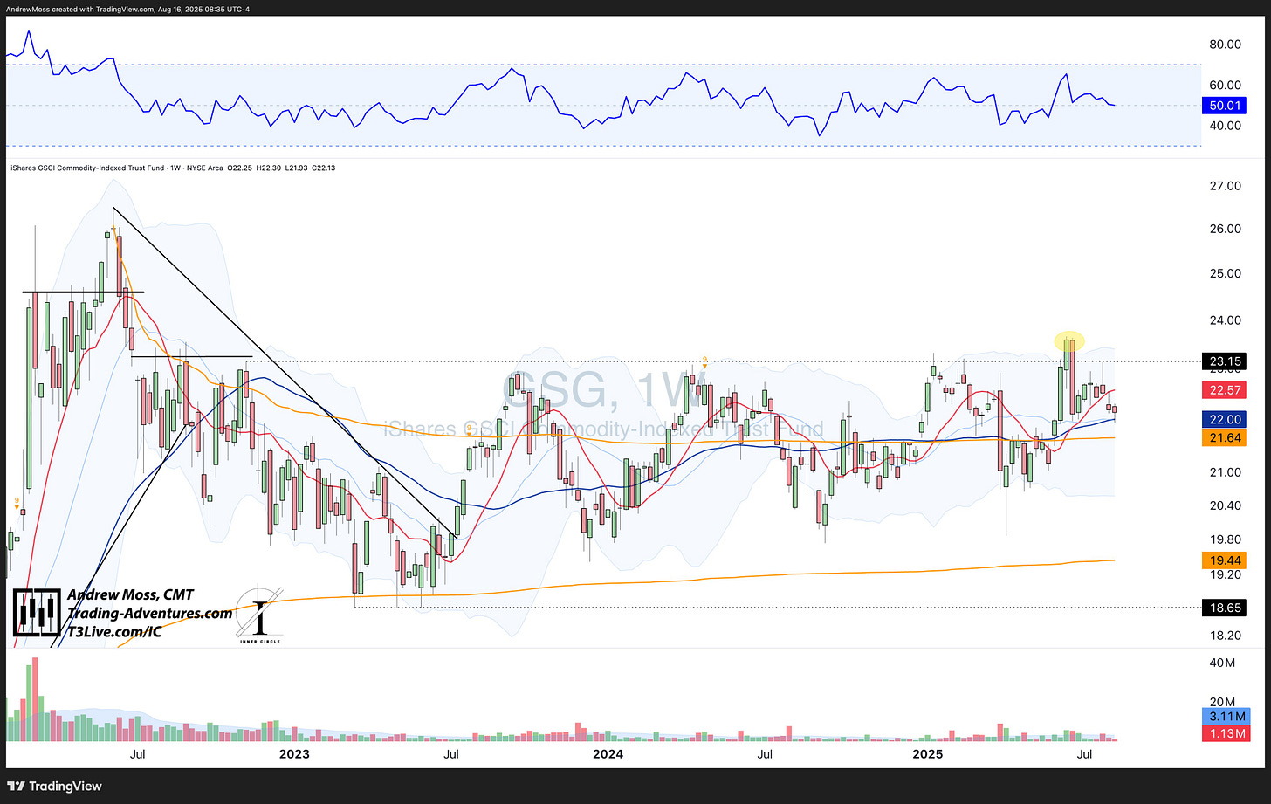Click the TradingView logo at bottom left
The image size is (1271, 804).
(54, 787)
